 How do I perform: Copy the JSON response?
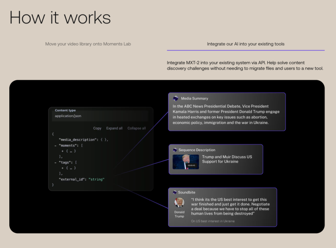(97, 128)
